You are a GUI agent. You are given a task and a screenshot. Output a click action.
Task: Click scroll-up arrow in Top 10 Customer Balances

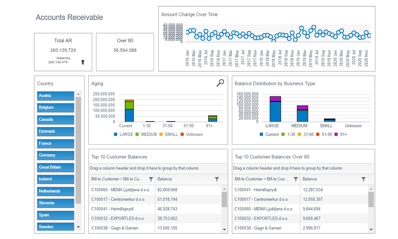(x=224, y=189)
